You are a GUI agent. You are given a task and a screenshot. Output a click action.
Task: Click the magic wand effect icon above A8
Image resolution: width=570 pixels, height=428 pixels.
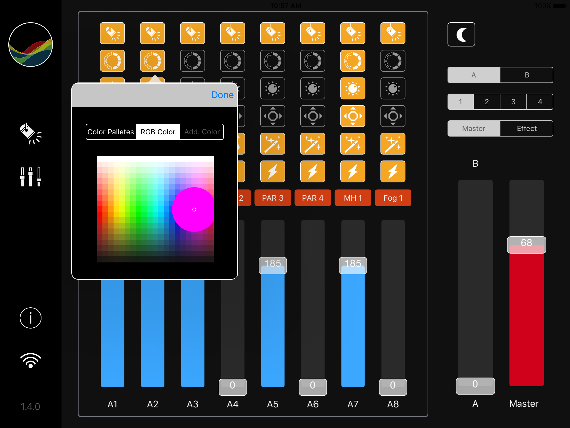(x=393, y=144)
